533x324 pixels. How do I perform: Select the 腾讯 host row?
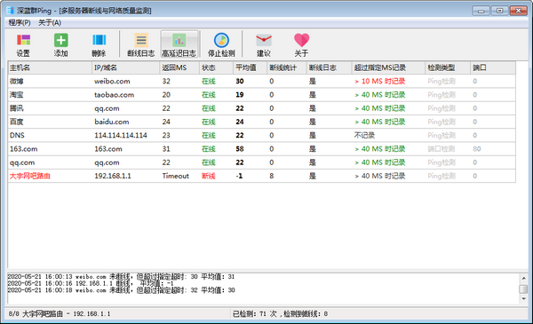click(261, 108)
